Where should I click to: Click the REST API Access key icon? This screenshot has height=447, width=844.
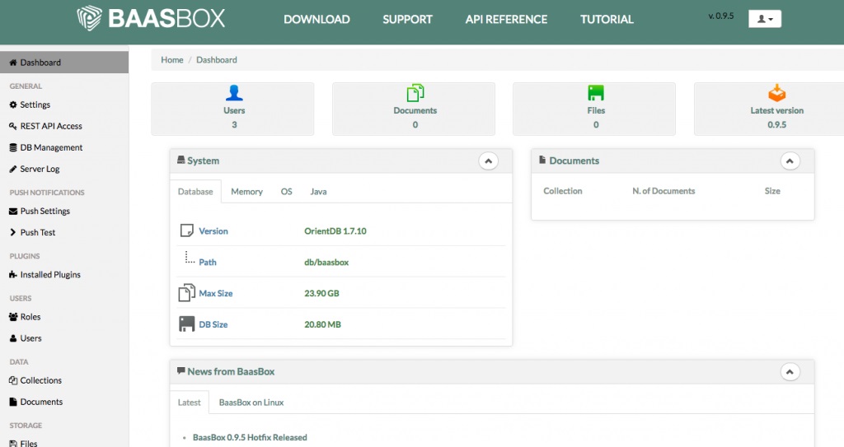(13, 126)
